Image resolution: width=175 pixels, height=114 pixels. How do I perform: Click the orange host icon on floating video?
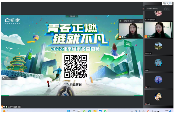[x=120, y=37]
